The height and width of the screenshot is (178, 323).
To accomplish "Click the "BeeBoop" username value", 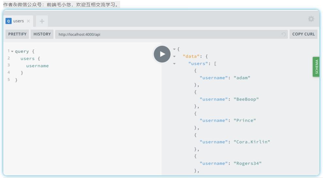I will pos(246,99).
